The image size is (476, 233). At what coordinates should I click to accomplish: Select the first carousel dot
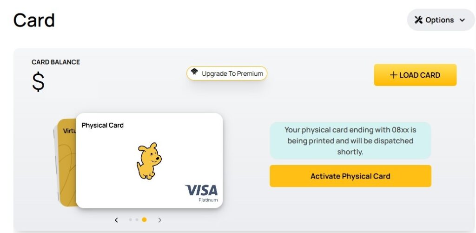click(131, 220)
